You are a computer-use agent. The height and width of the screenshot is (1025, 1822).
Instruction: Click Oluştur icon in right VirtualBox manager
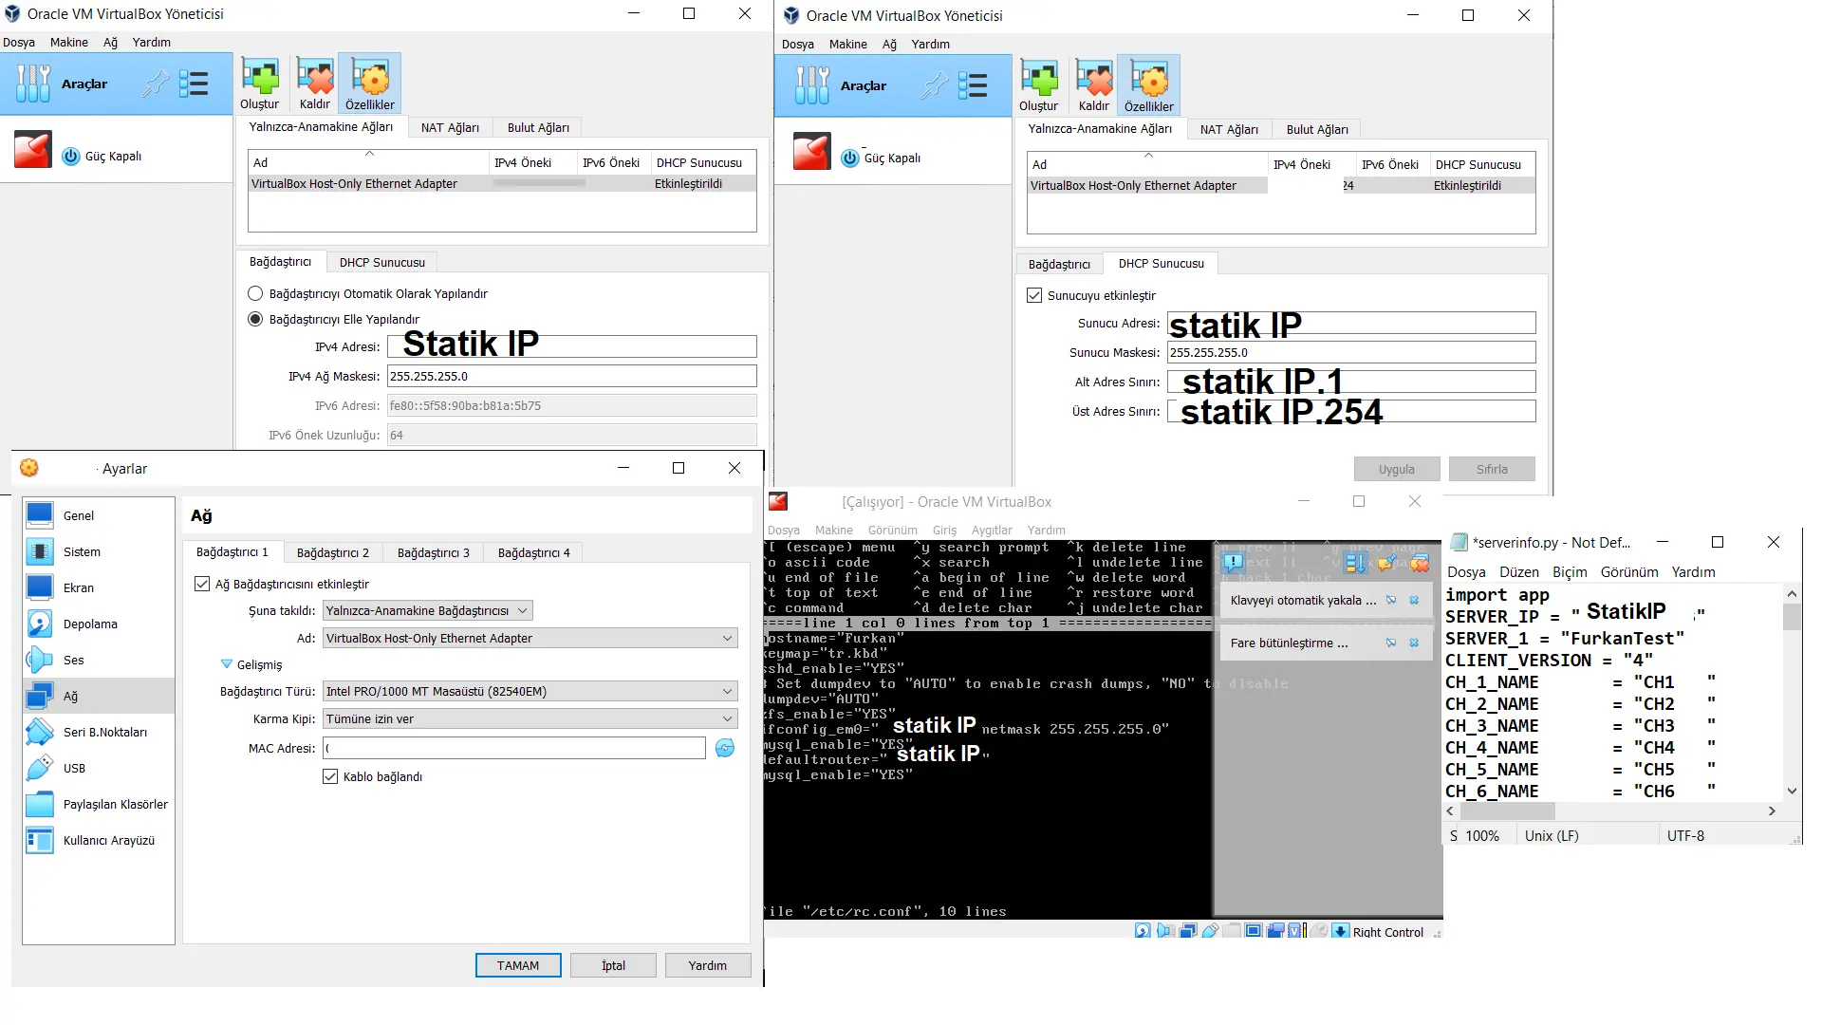[x=1038, y=85]
